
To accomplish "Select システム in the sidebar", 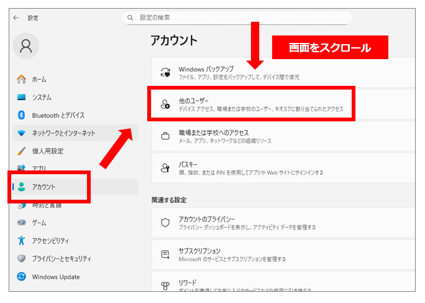I will (75, 97).
